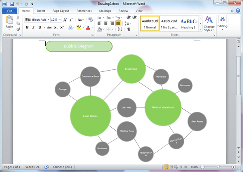Toggle the Justify alignment button
The height and width of the screenshot is (172, 243).
coord(118,23)
